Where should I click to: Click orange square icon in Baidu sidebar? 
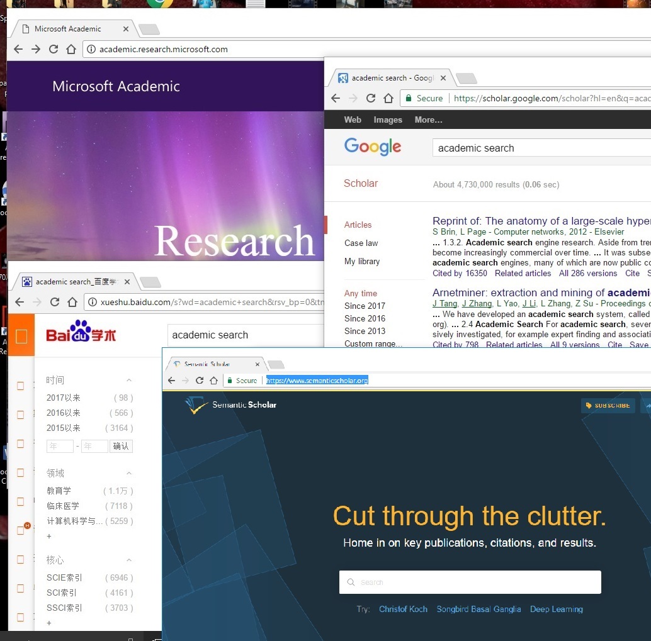pyautogui.click(x=21, y=337)
